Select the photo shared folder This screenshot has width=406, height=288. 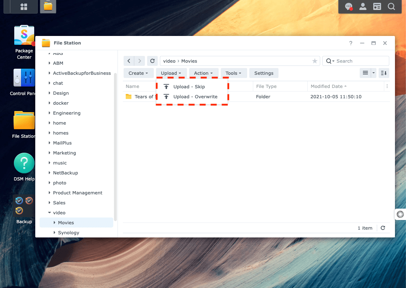59,183
